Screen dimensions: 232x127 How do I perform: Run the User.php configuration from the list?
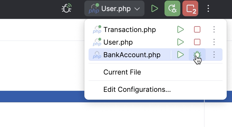(181, 42)
